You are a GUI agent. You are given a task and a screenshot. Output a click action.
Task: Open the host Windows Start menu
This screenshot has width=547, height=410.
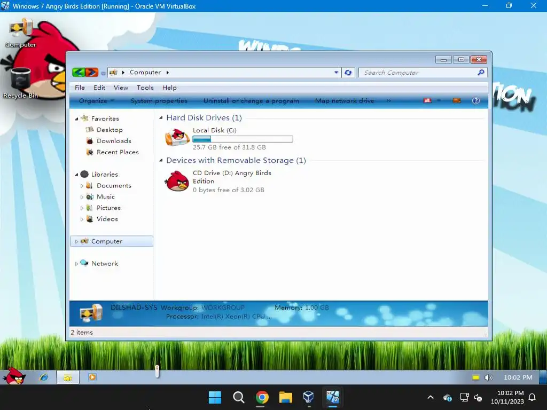coord(215,397)
